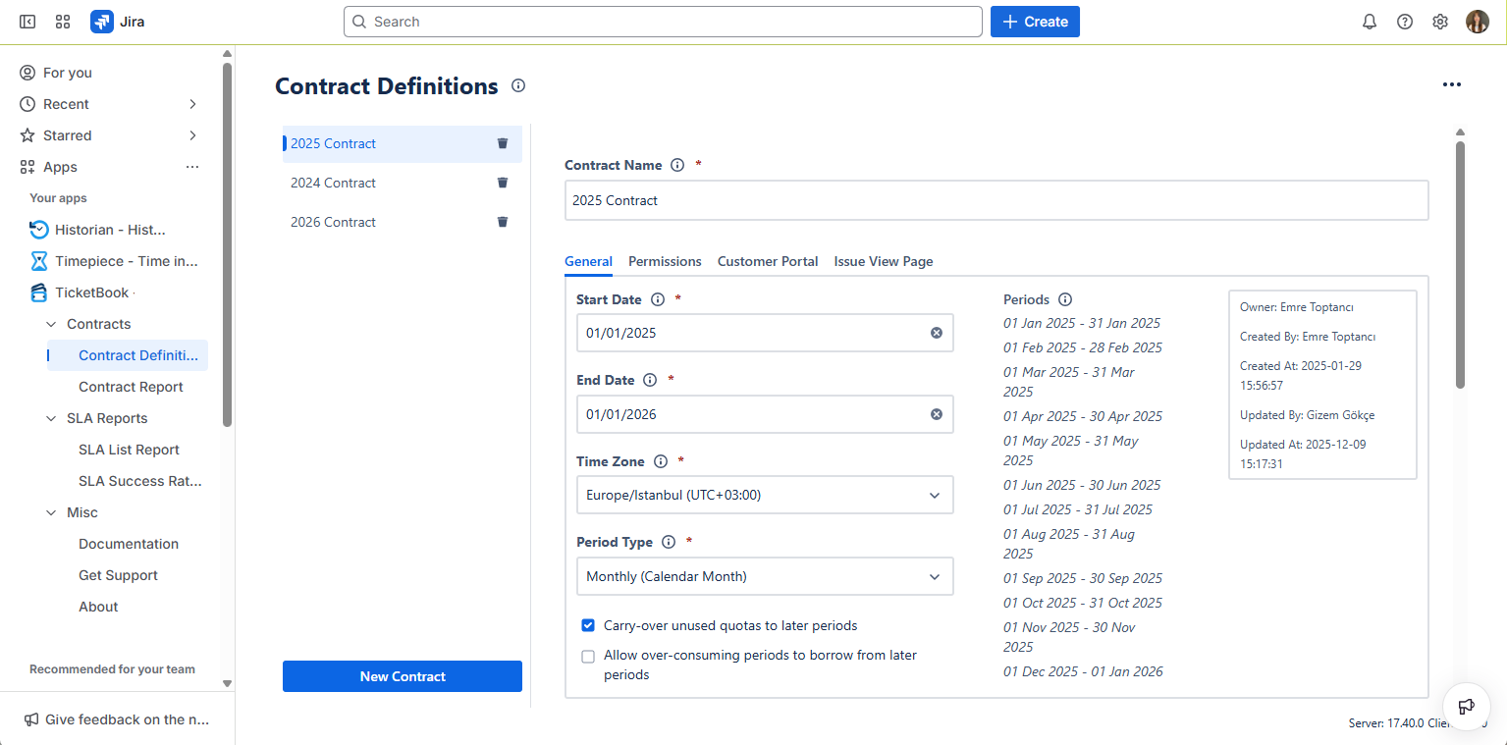Viewport: 1507px width, 745px height.
Task: Click into the Contract Name field
Action: pos(996,200)
